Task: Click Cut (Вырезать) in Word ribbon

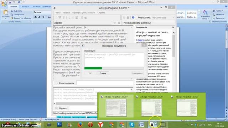Action: coord(16,11)
